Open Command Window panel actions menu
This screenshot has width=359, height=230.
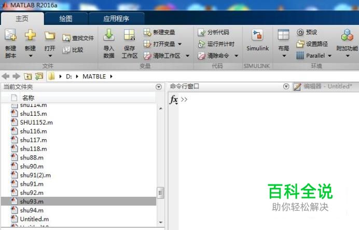(x=286, y=86)
